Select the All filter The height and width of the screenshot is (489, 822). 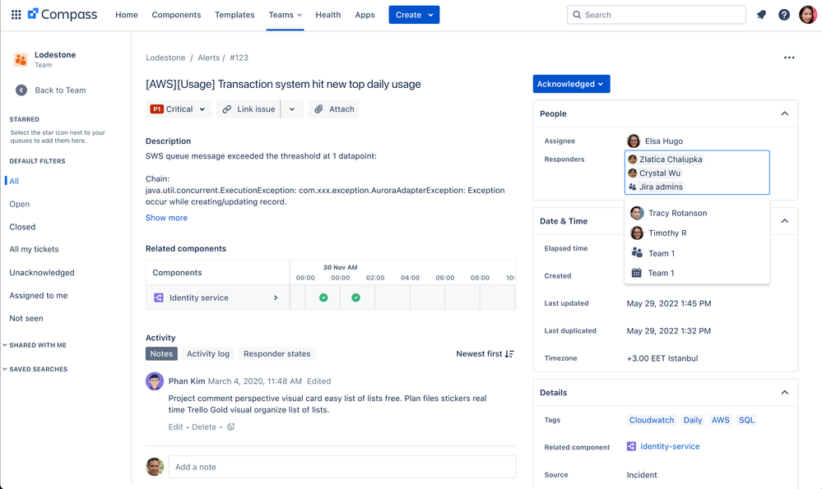click(x=14, y=181)
